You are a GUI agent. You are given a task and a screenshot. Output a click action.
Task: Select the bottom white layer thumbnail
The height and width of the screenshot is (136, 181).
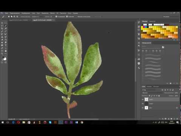146,108
